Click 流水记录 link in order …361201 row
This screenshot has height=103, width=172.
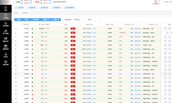pyautogui.click(x=138, y=29)
